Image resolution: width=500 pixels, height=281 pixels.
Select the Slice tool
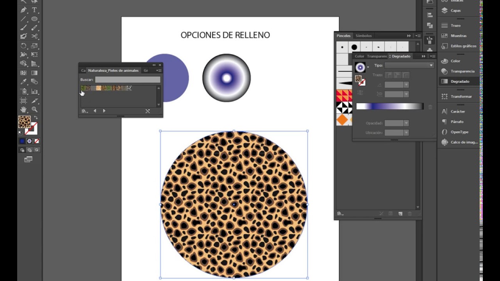pos(34,100)
